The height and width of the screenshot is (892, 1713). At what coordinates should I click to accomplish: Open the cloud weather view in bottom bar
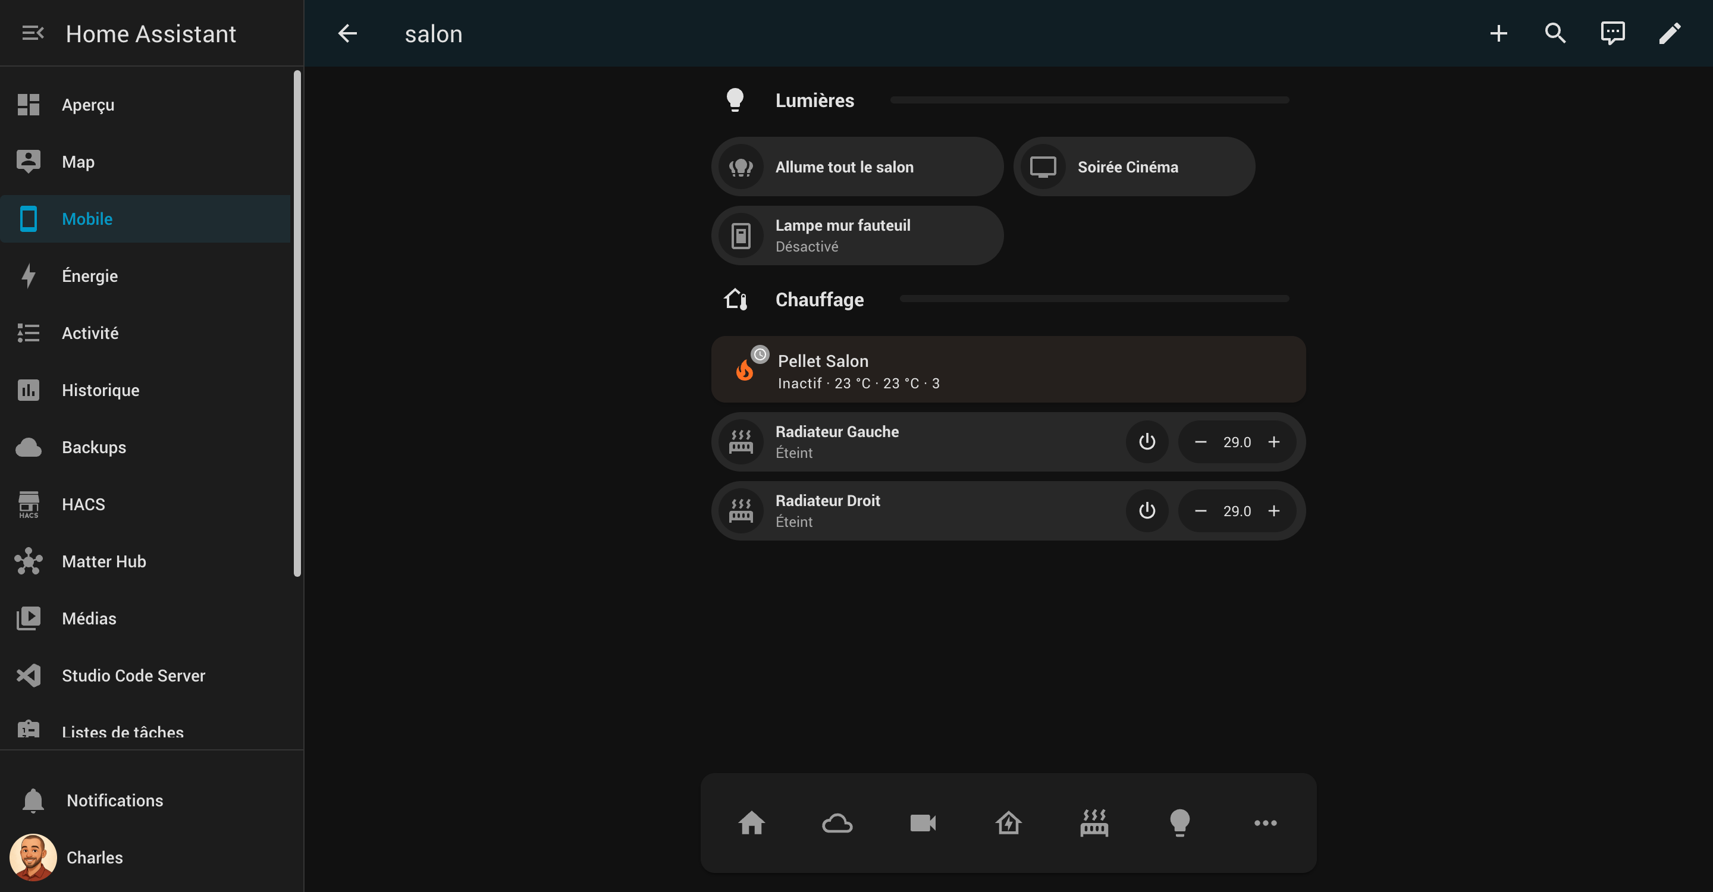pos(836,823)
